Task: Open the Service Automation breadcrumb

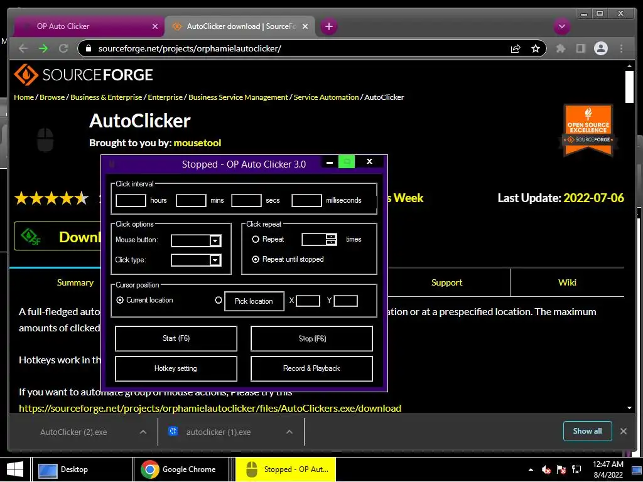Action: click(326, 97)
